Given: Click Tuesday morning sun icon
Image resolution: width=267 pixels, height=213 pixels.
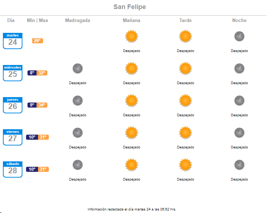Looking at the screenshot, I should point(131,36).
